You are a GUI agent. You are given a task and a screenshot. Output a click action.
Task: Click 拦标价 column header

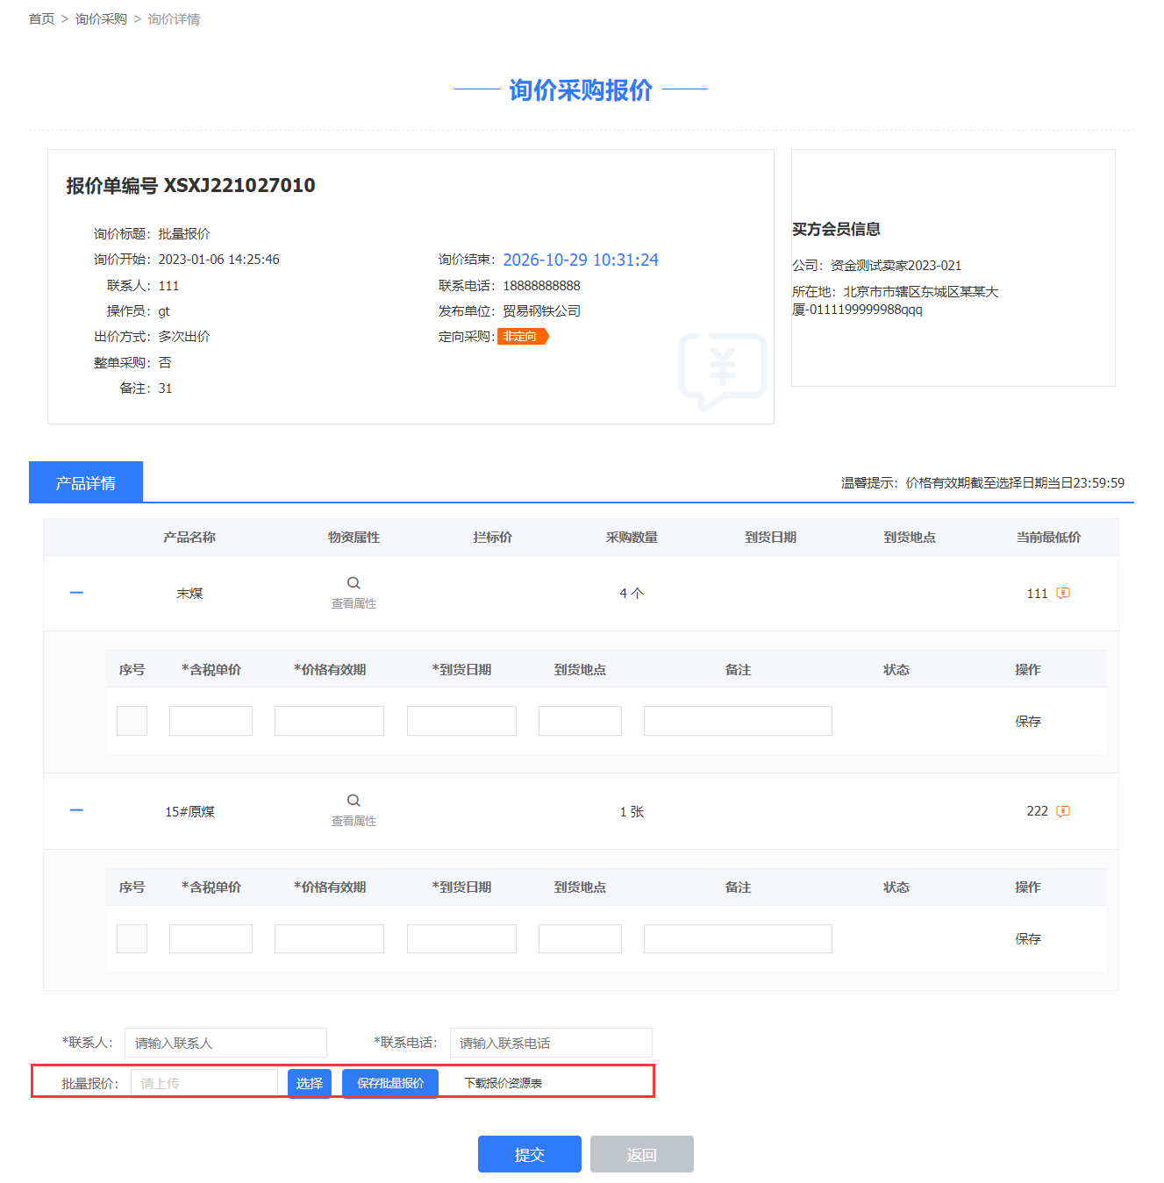point(492,537)
